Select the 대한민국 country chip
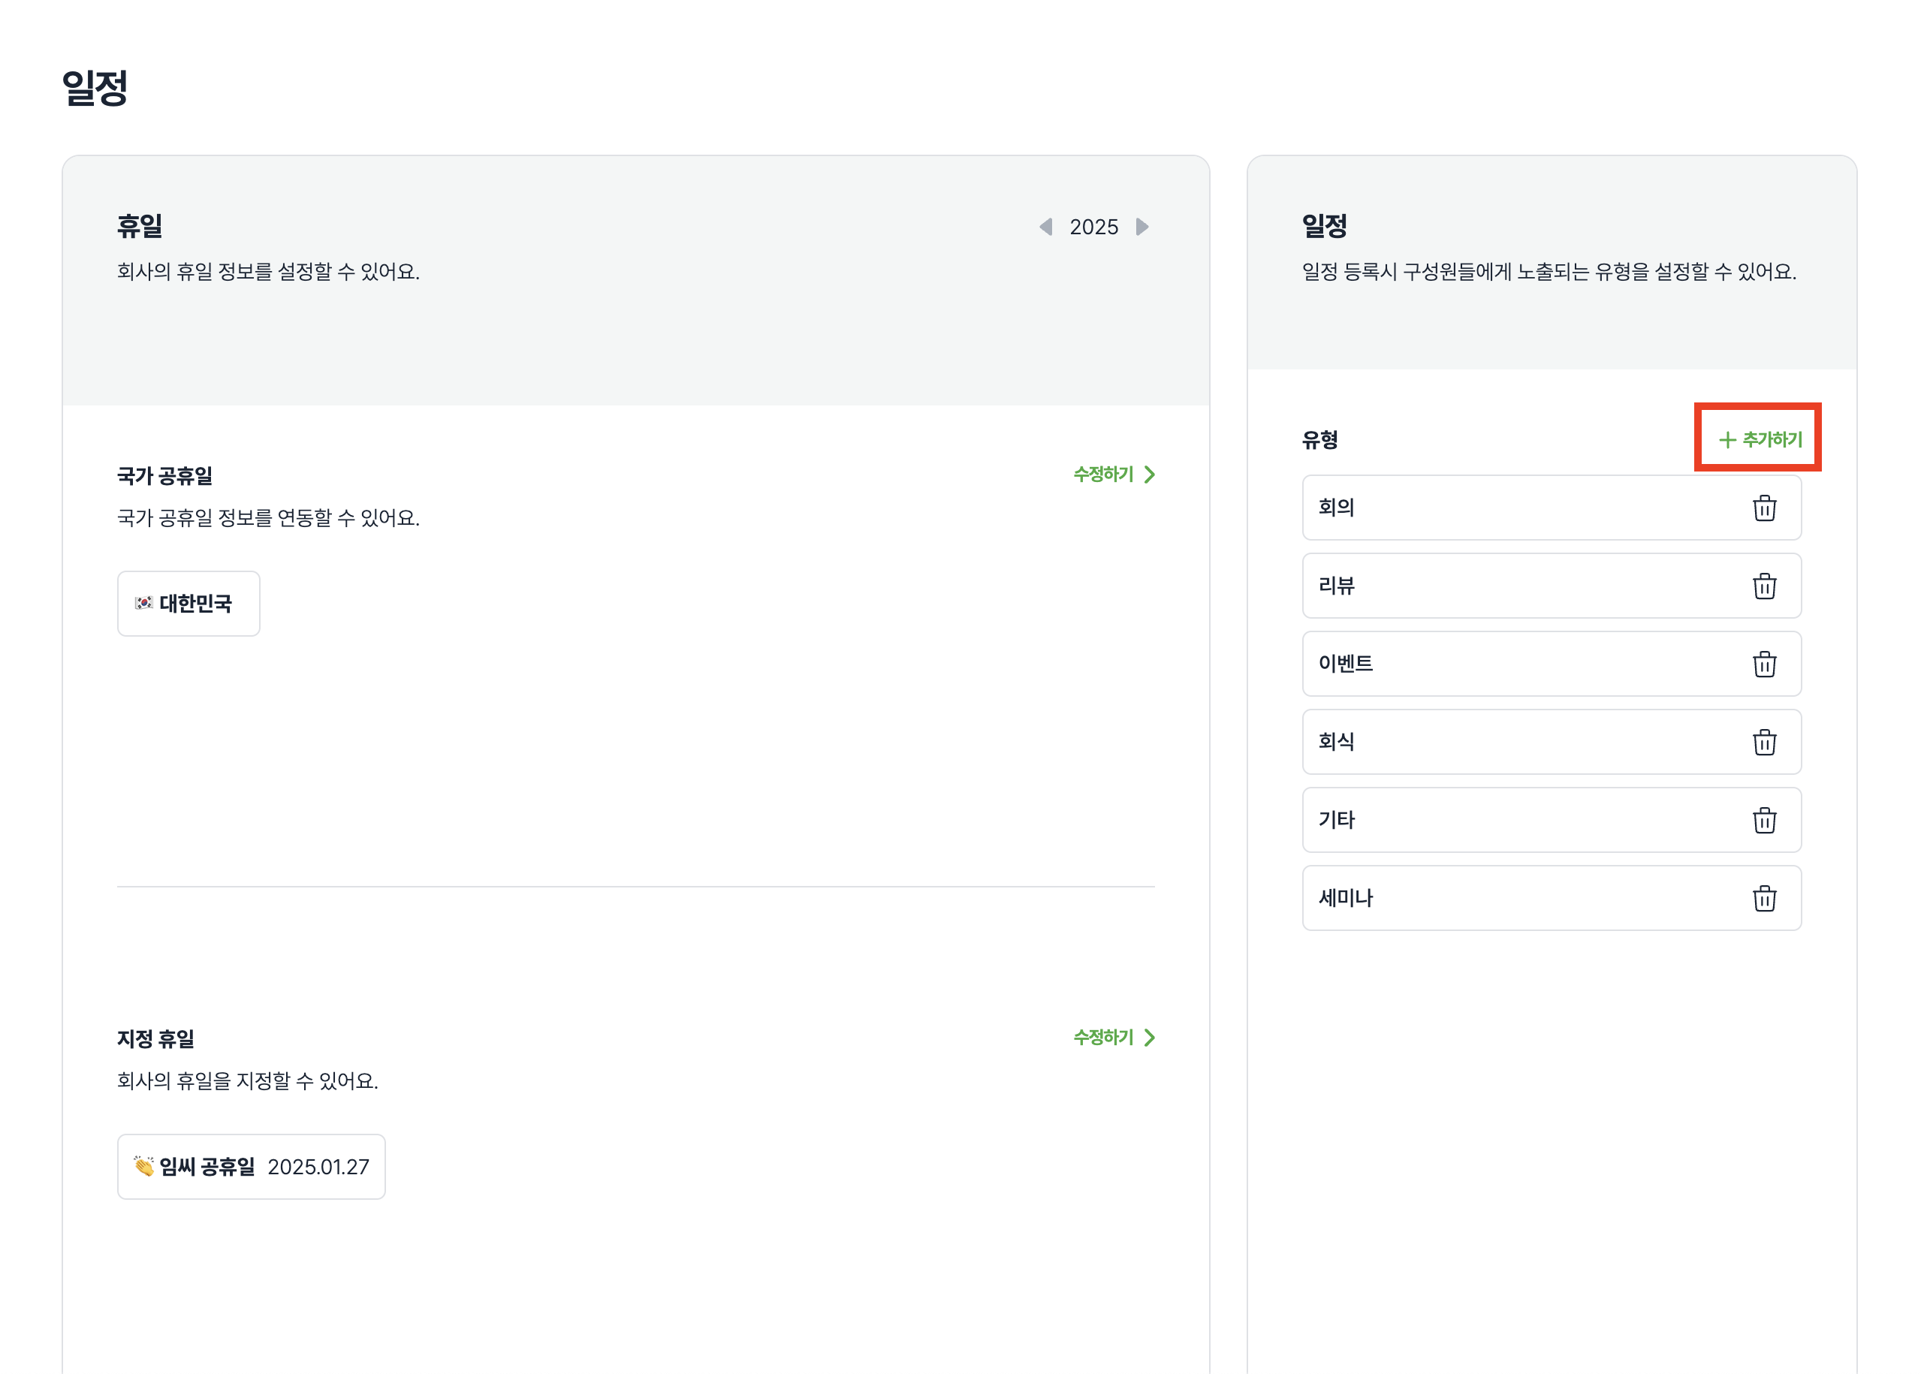 (x=188, y=603)
